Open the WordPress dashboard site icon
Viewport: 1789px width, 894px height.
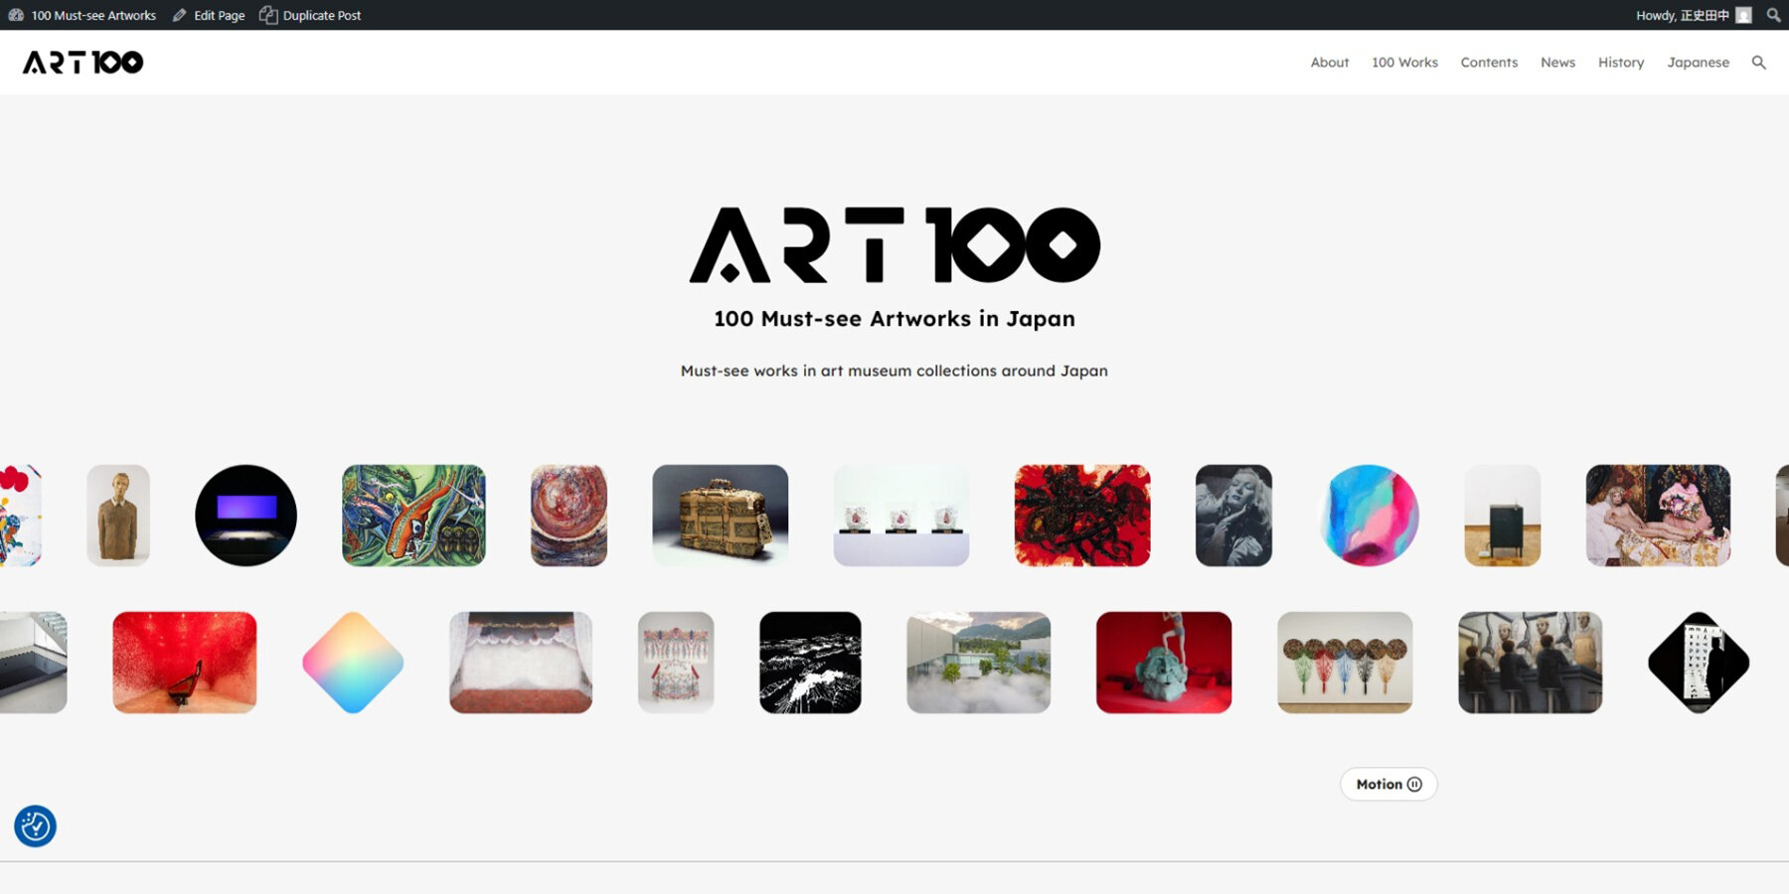click(x=16, y=15)
